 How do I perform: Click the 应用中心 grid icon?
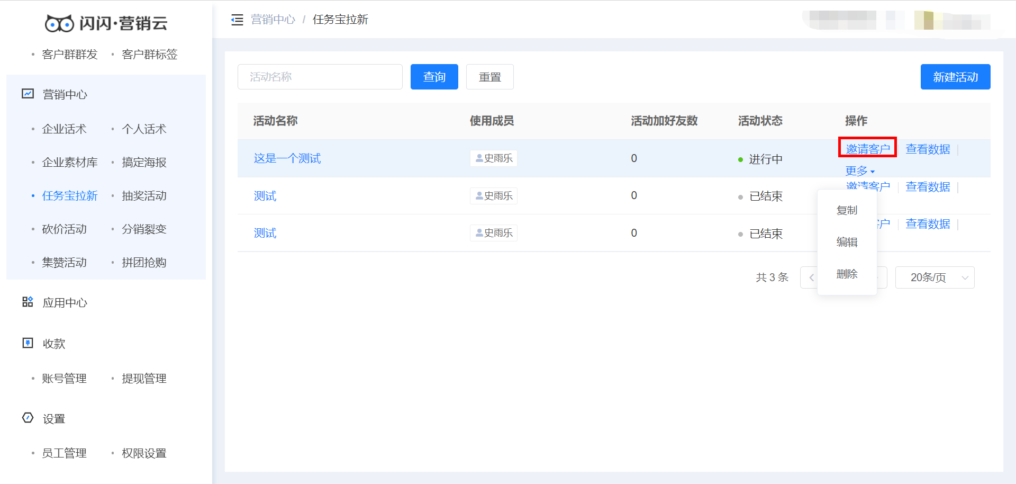[28, 302]
